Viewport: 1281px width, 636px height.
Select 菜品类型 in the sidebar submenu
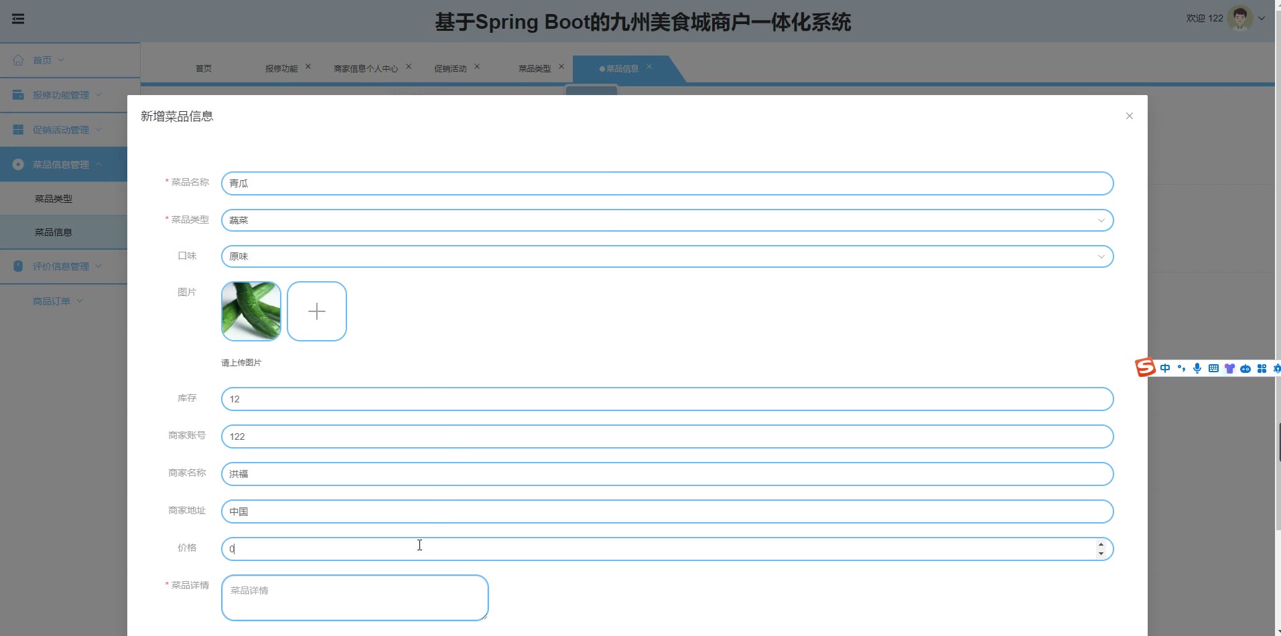click(x=54, y=198)
